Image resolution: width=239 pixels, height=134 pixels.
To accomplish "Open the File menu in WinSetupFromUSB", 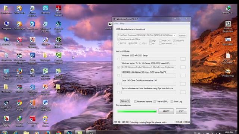I will (x=116, y=23).
